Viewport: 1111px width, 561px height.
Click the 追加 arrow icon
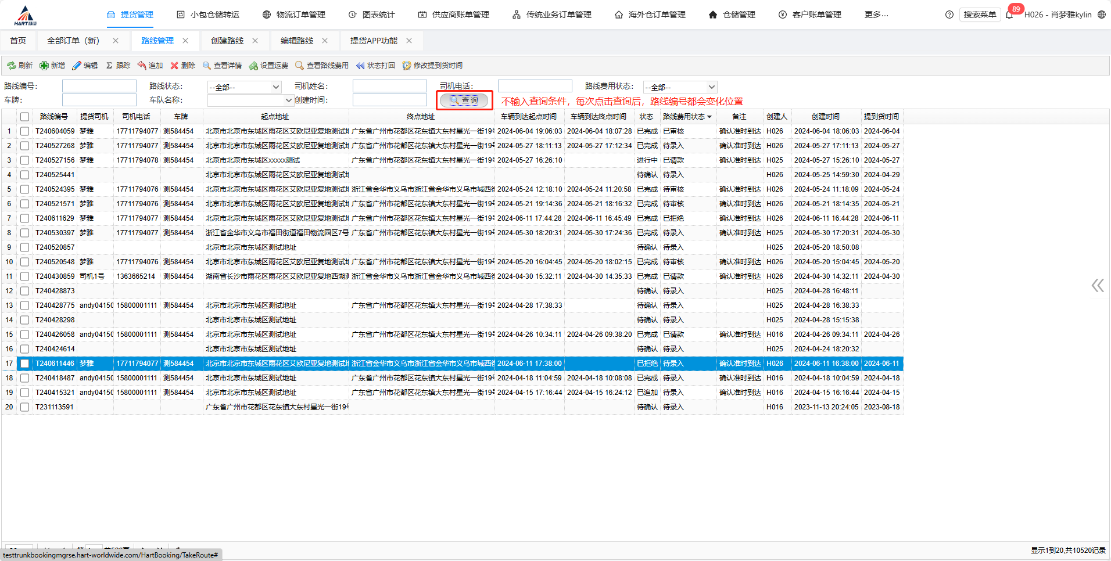[x=141, y=66]
